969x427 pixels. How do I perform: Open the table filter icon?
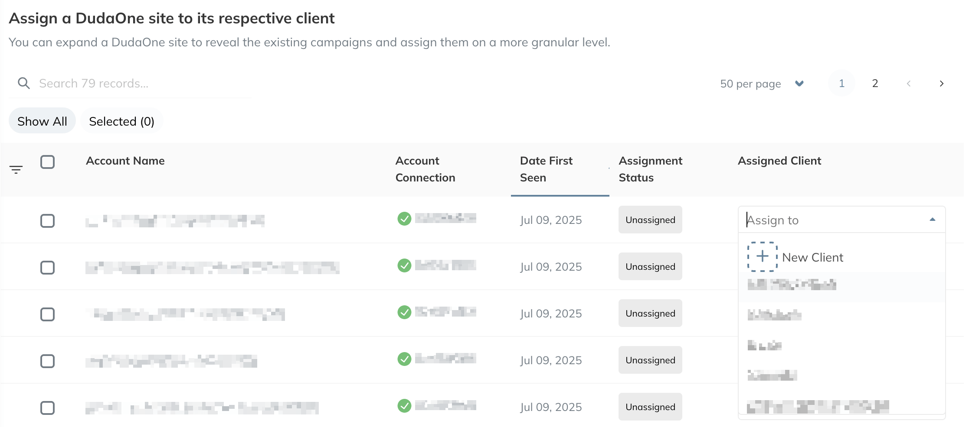(x=16, y=170)
